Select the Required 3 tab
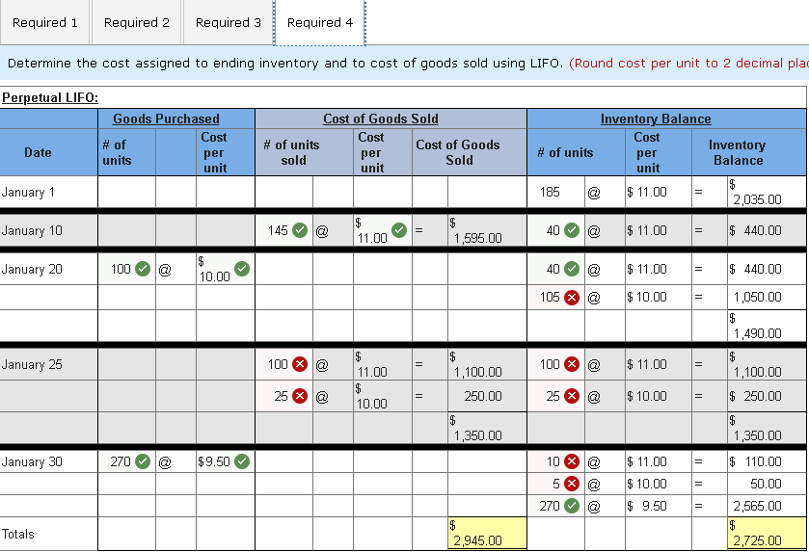Viewport: 809px width, 552px height. (229, 23)
